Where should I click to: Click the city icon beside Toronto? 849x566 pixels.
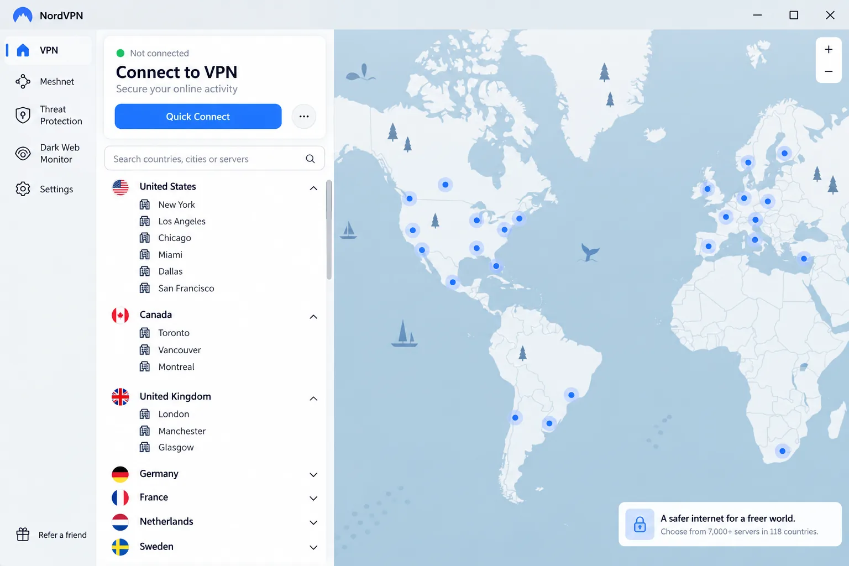[145, 333]
